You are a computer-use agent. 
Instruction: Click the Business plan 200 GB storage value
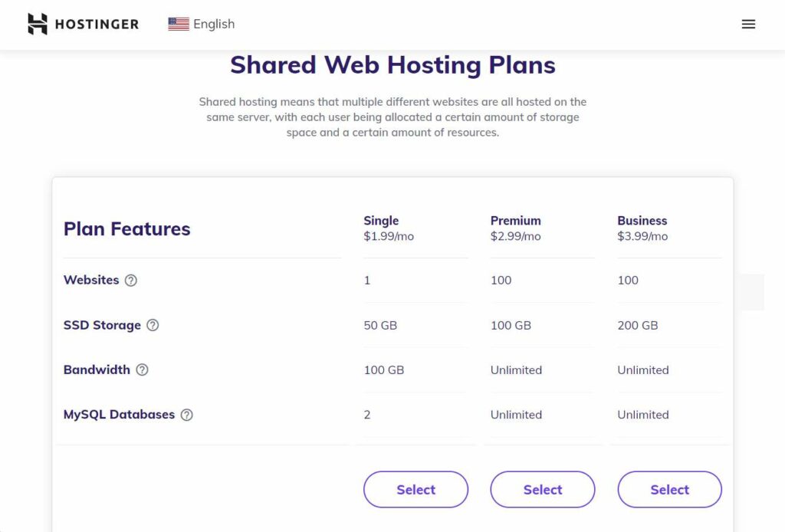click(x=638, y=325)
